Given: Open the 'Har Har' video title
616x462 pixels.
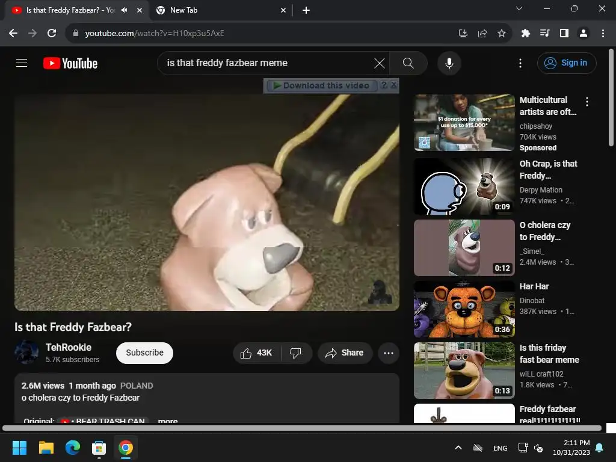Looking at the screenshot, I should point(534,286).
